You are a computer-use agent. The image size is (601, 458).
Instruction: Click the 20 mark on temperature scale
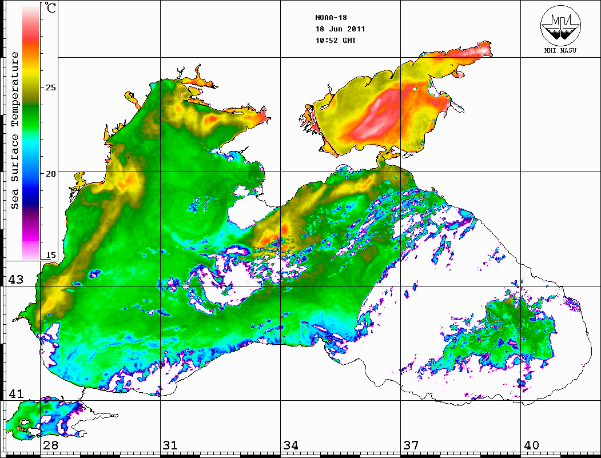coord(50,174)
